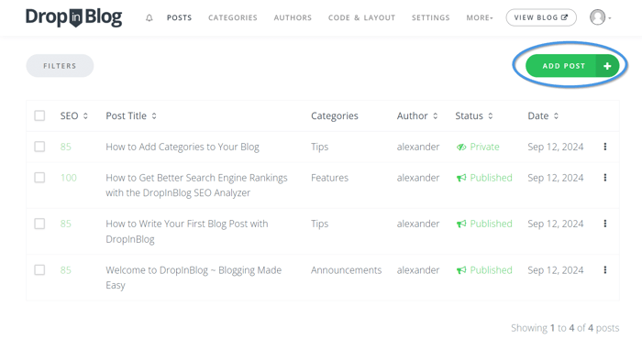Click the Categories column header
642x339 pixels.
pos(335,115)
